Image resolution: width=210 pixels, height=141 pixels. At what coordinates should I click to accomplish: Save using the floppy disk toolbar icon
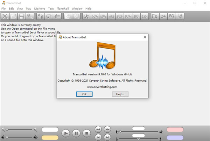pyautogui.click(x=22, y=16)
